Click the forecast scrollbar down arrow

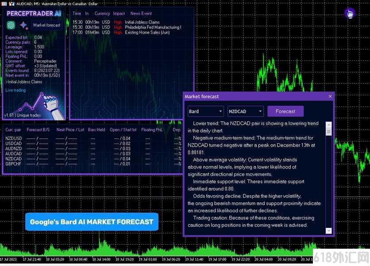tap(328, 231)
